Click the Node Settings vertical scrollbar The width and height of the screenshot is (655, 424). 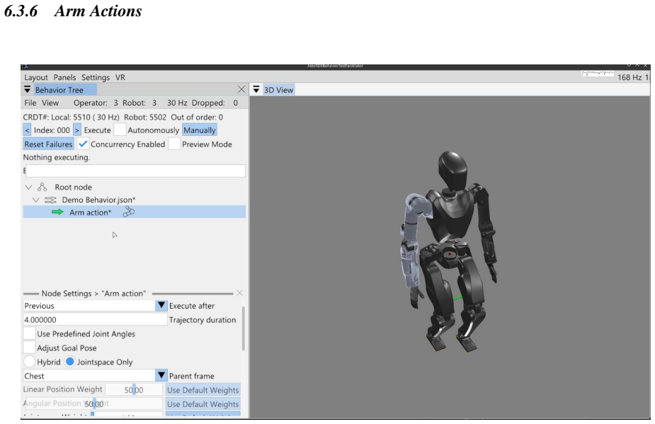click(243, 328)
